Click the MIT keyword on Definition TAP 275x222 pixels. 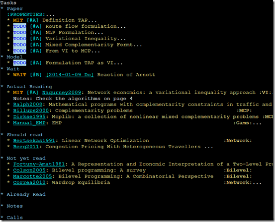(x=18, y=20)
